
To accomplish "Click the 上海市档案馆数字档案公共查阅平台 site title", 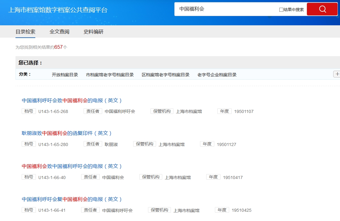I will (x=58, y=10).
